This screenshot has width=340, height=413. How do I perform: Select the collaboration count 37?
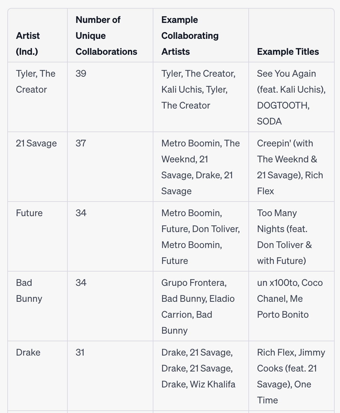[81, 143]
